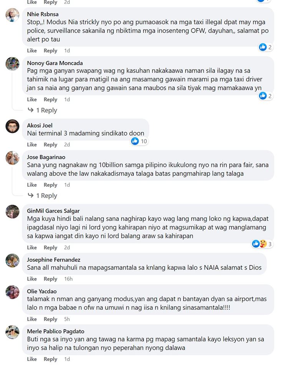The image size is (288, 366).
Task: Click the thumbs-up reaction on Nonoy Gara Moncada's comment
Action: (263, 96)
